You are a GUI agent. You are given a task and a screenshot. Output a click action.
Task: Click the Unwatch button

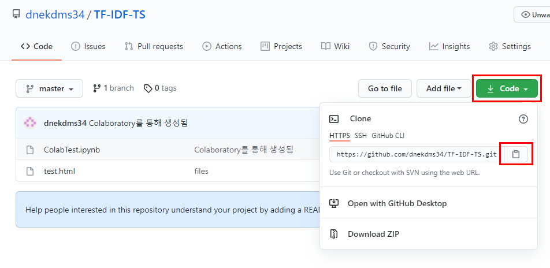532,15
